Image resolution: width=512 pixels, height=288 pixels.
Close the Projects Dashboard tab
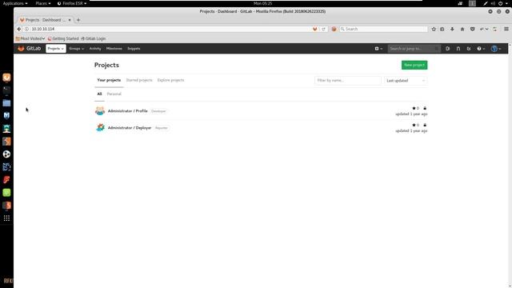tap(70, 20)
